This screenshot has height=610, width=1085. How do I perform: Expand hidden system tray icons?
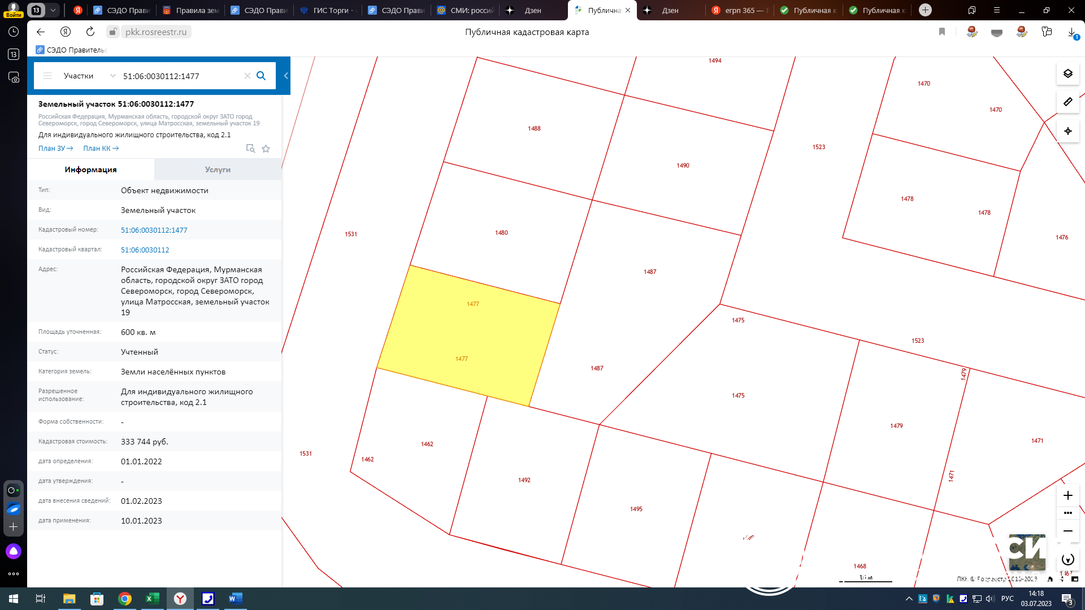coord(909,599)
